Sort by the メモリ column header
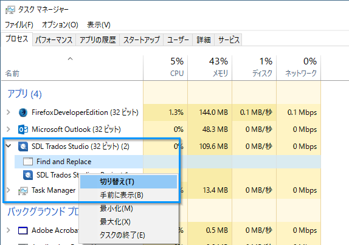Image resolution: width=349 pixels, height=245 pixels. (x=210, y=68)
